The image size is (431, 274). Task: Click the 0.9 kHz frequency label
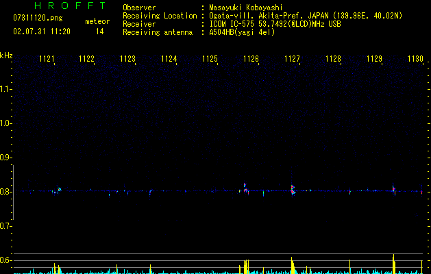click(5, 158)
